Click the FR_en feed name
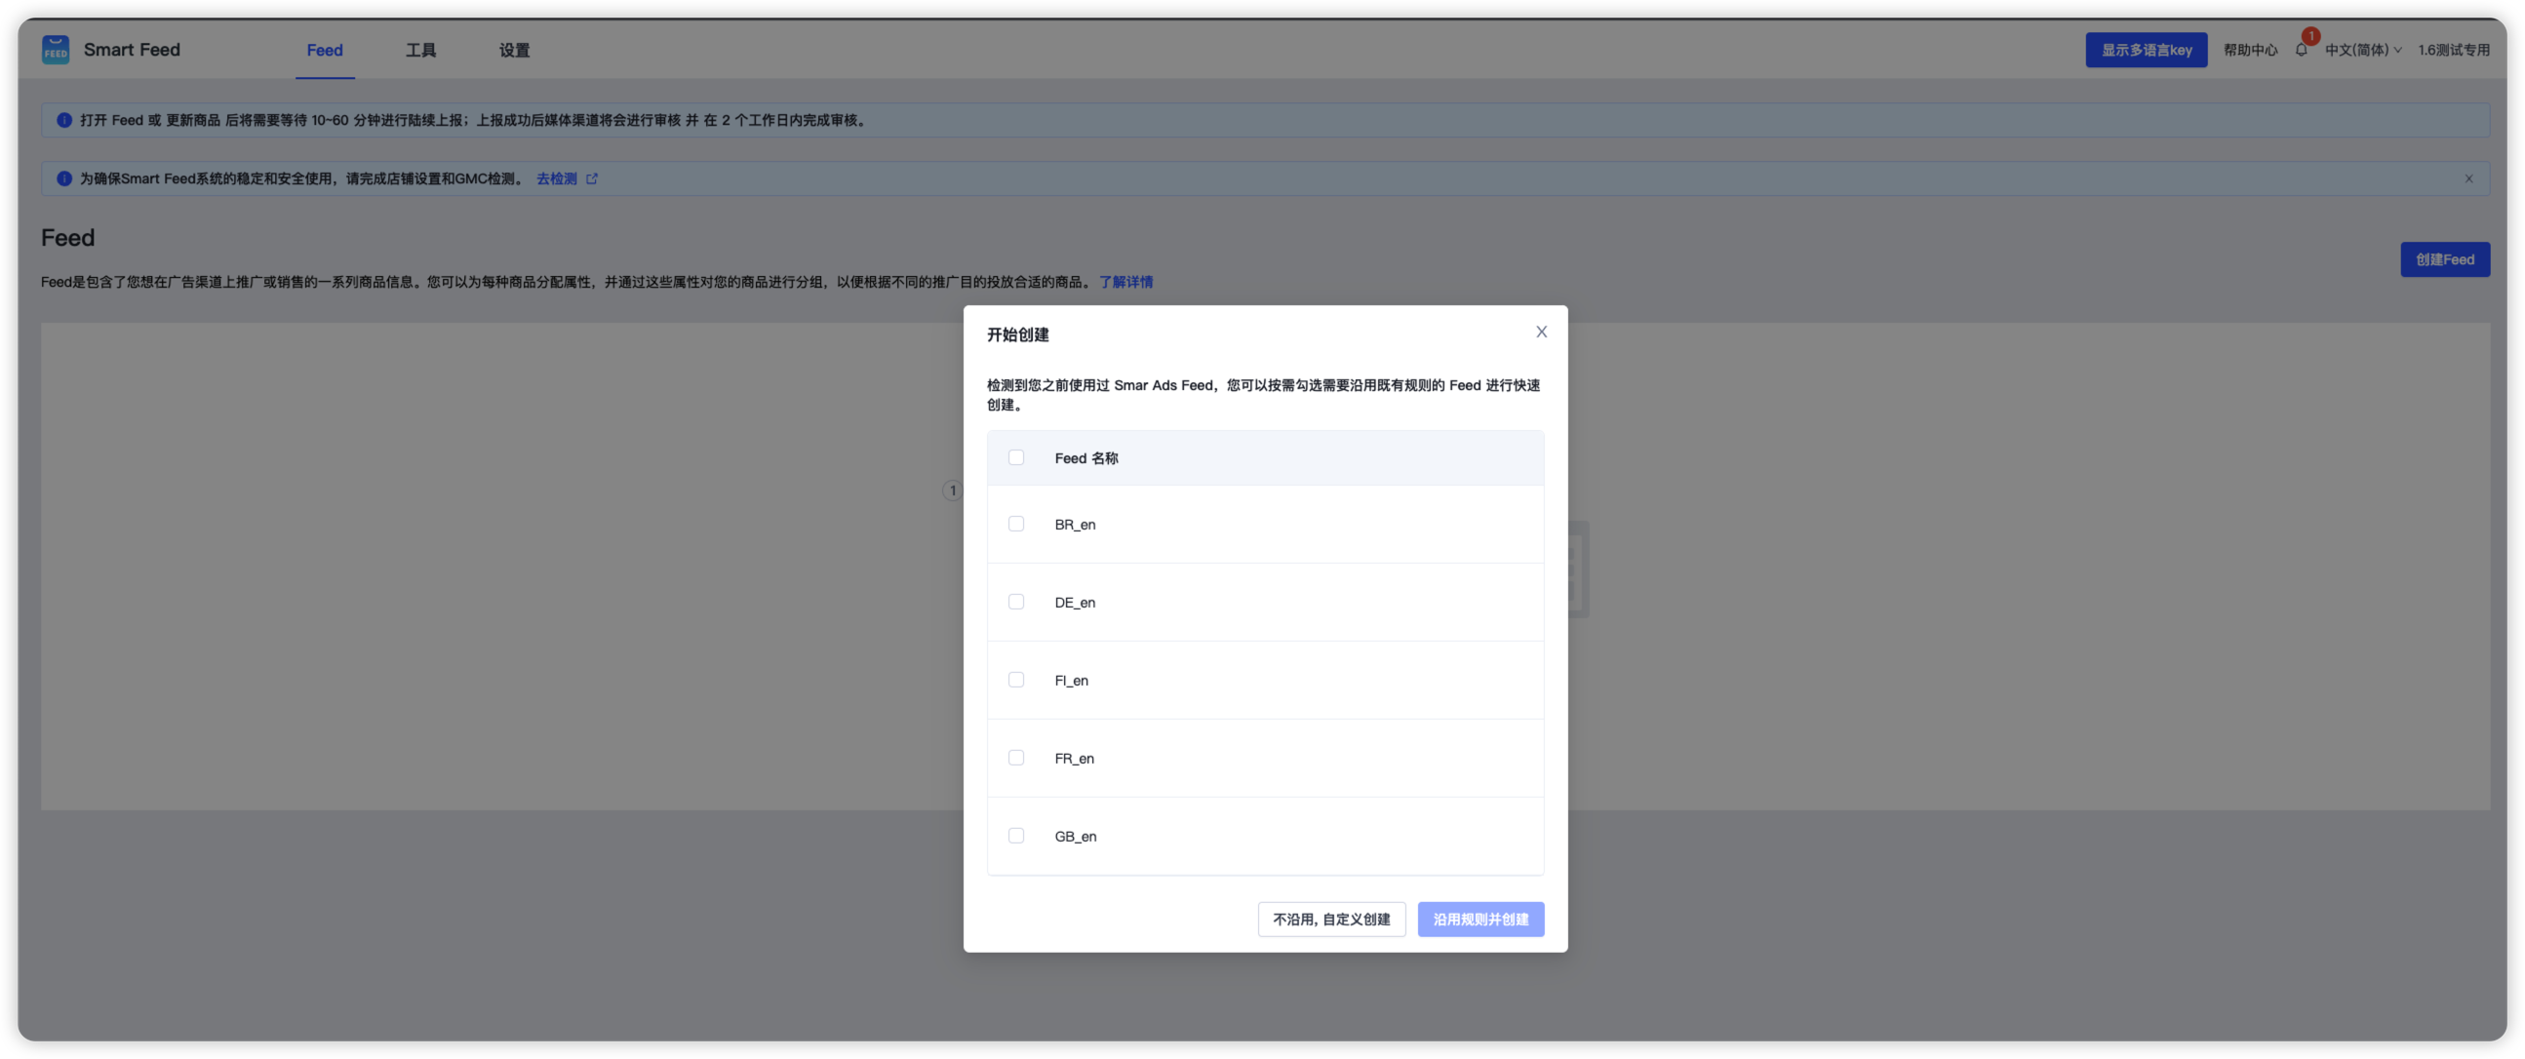2525x1059 pixels. 1074,759
